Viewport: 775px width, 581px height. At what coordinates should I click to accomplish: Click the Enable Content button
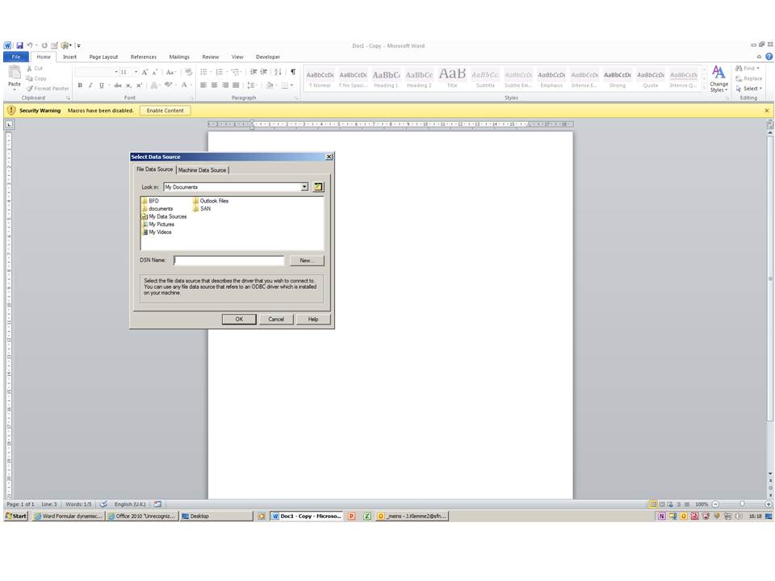click(x=165, y=111)
